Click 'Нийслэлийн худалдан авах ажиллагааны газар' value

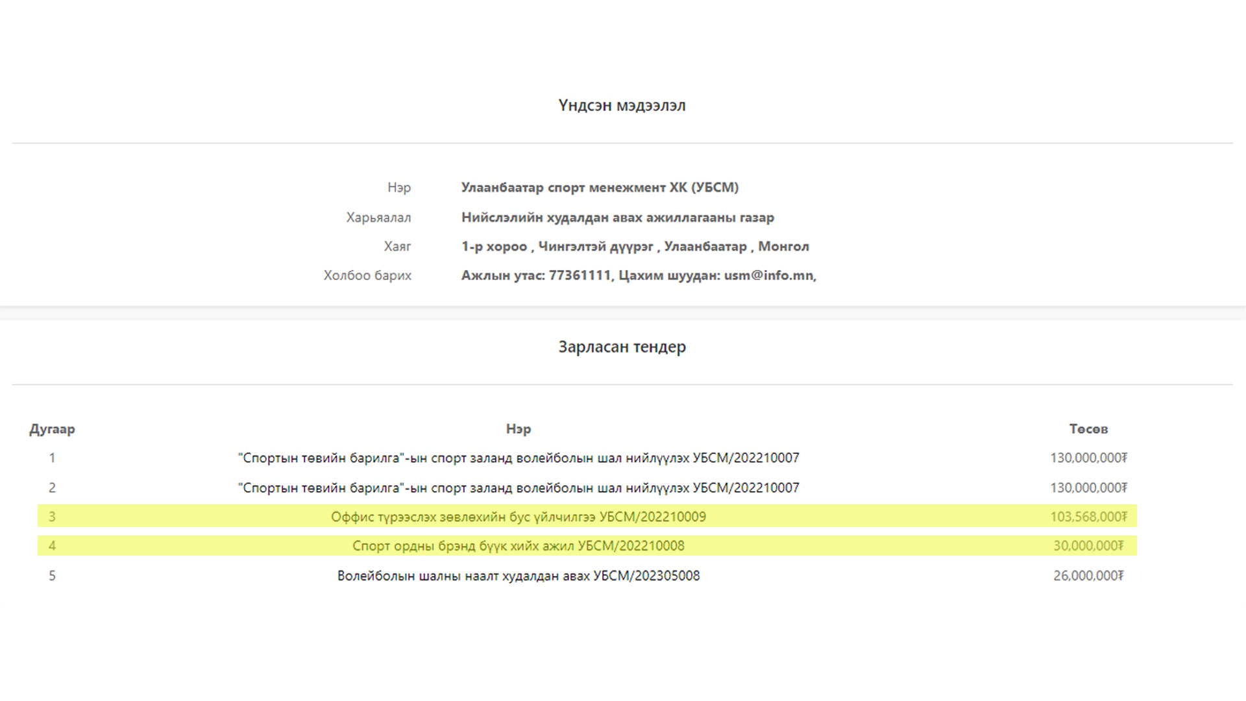click(x=618, y=217)
